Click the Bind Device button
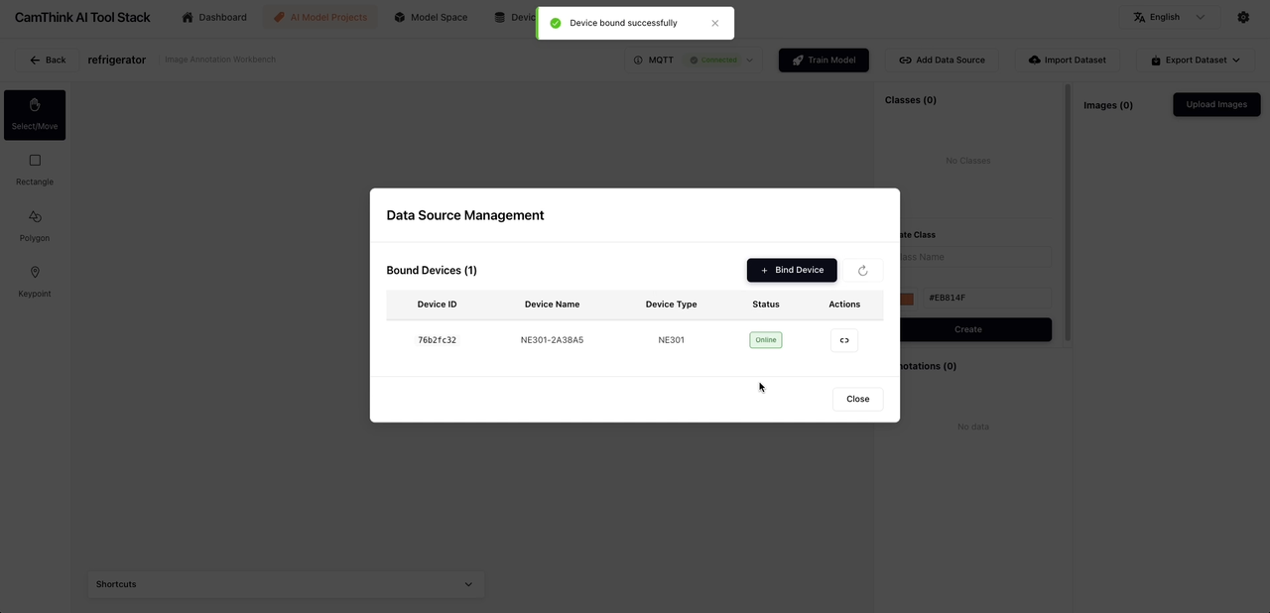1270x613 pixels. tap(792, 270)
